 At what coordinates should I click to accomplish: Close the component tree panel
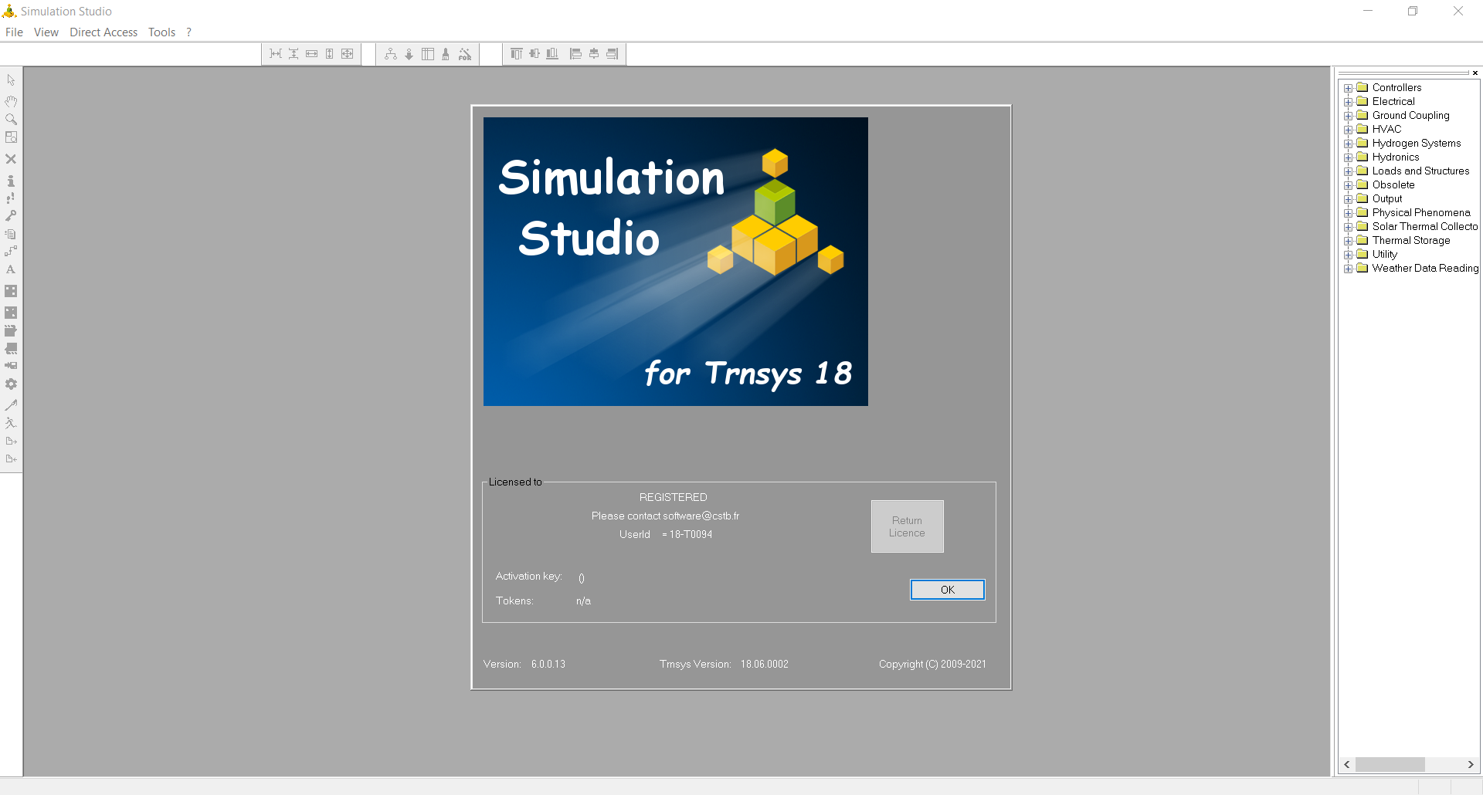pos(1475,73)
